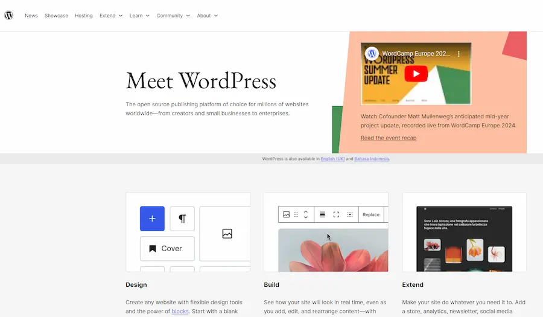Click the full-width expand icon
This screenshot has height=317, width=543.
pyautogui.click(x=336, y=214)
